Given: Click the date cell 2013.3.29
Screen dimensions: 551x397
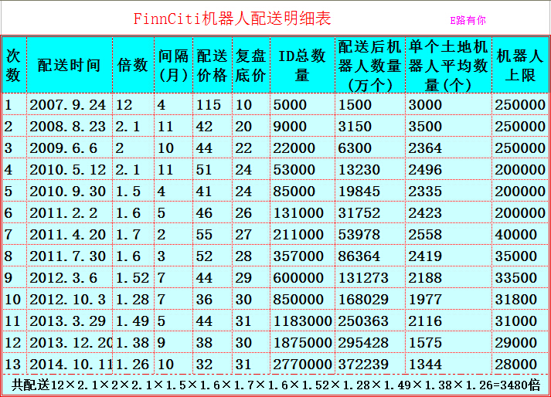Looking at the screenshot, I should (x=70, y=321).
